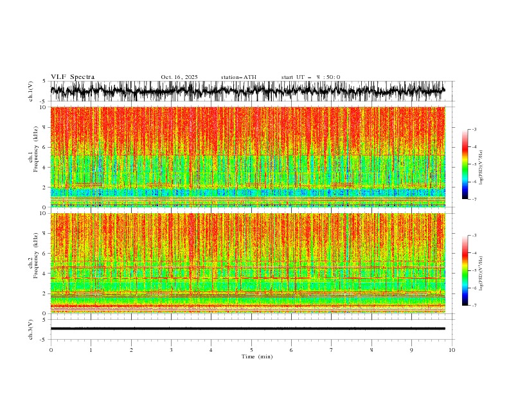Click time axis tick label "5"

point(251,350)
